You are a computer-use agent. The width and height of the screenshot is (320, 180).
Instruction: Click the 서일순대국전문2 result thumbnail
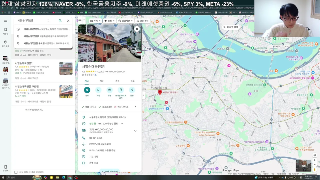tap(66, 68)
